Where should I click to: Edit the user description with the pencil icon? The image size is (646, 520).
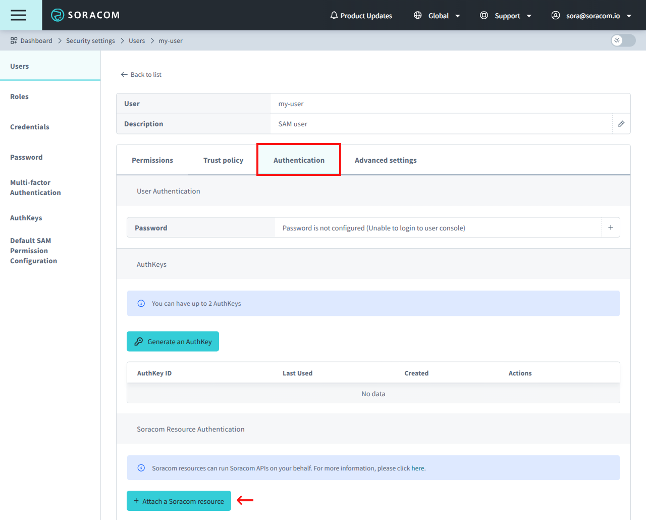tap(621, 123)
